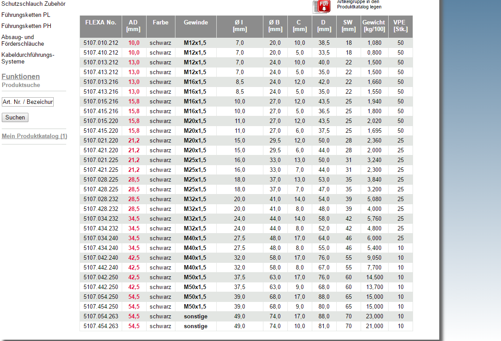
Task: Click the Produktsuche label
Action: (x=21, y=85)
